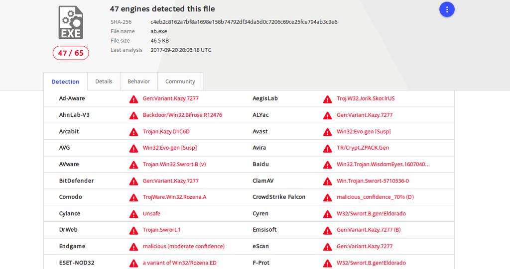Click the last analysis date 2017-09-20 20:06:18 UTC
Image resolution: width=510 pixels, height=269 pixels.
pyautogui.click(x=181, y=50)
